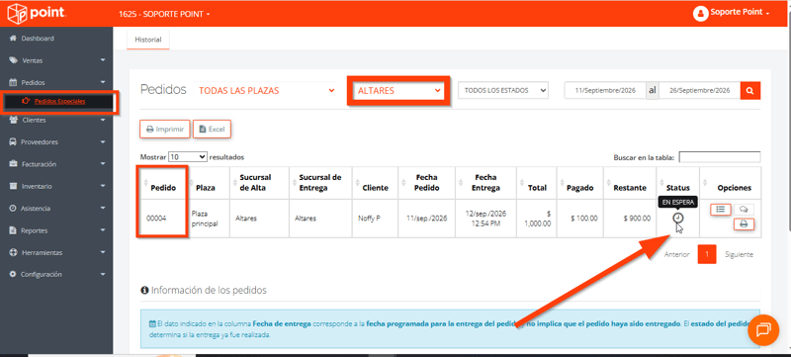The width and height of the screenshot is (791, 357).
Task: Click the Buscar en la tabla field
Action: (720, 157)
